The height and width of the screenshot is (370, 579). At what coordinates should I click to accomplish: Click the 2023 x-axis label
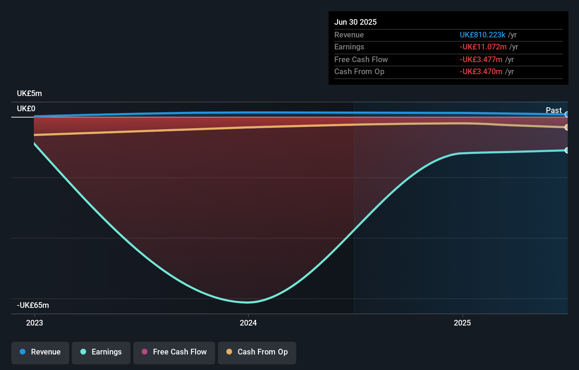pos(35,323)
